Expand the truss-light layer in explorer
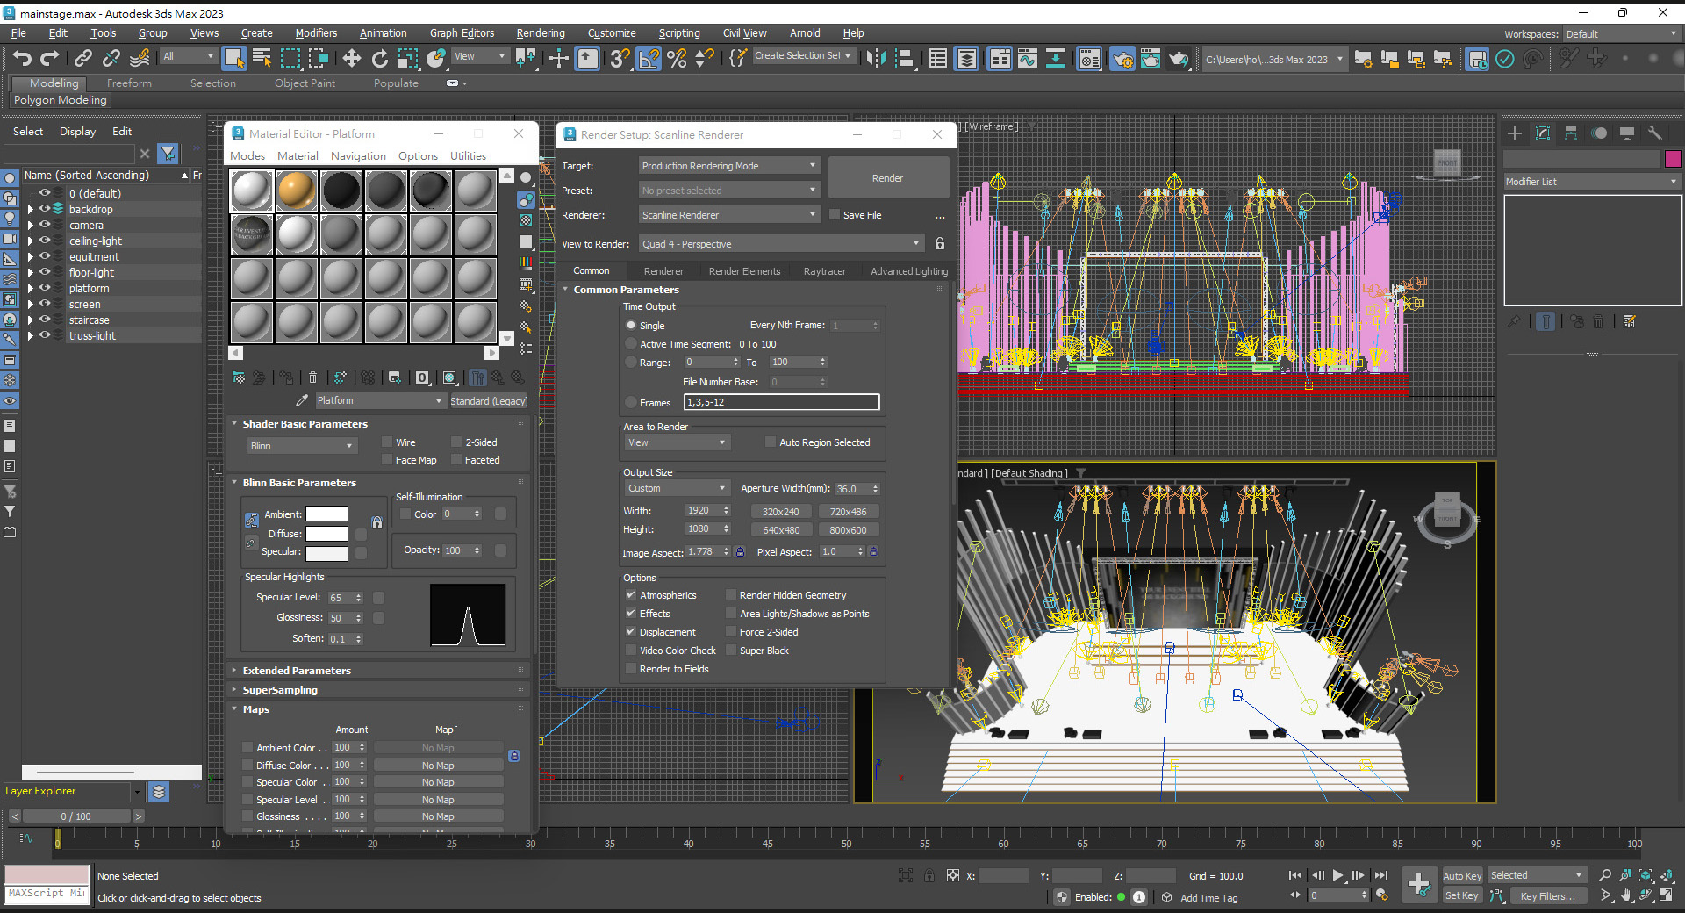This screenshot has height=913, width=1685. [x=31, y=336]
